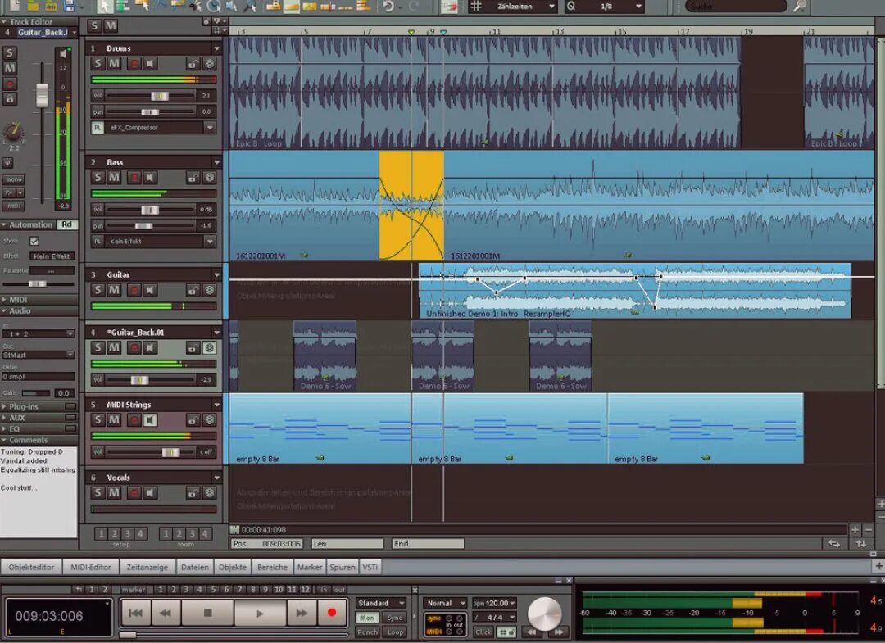
Task: Solo the MIDI-Strings track
Action: (x=98, y=419)
